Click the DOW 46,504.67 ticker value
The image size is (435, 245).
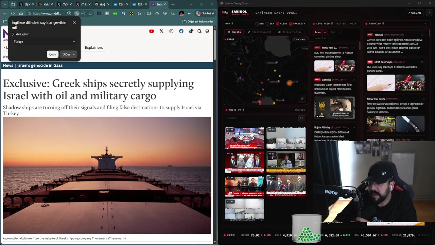pos(369,235)
